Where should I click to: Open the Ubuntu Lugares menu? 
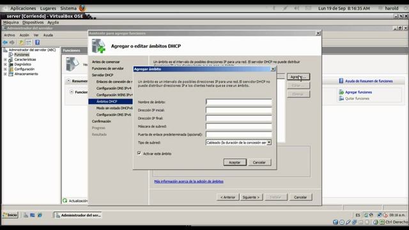pos(48,8)
